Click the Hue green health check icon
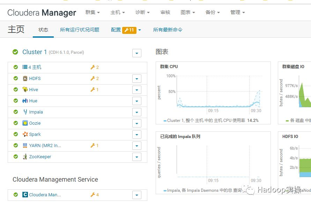The width and height of the screenshot is (311, 204). (16, 101)
